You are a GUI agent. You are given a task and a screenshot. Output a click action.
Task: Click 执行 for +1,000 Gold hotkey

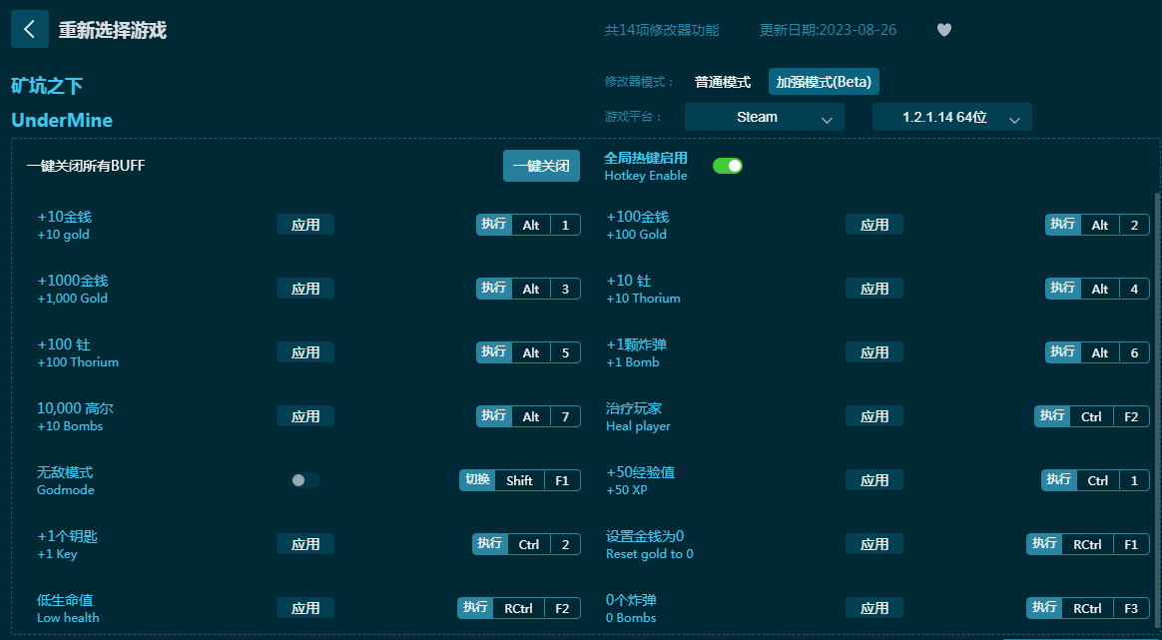pyautogui.click(x=494, y=288)
